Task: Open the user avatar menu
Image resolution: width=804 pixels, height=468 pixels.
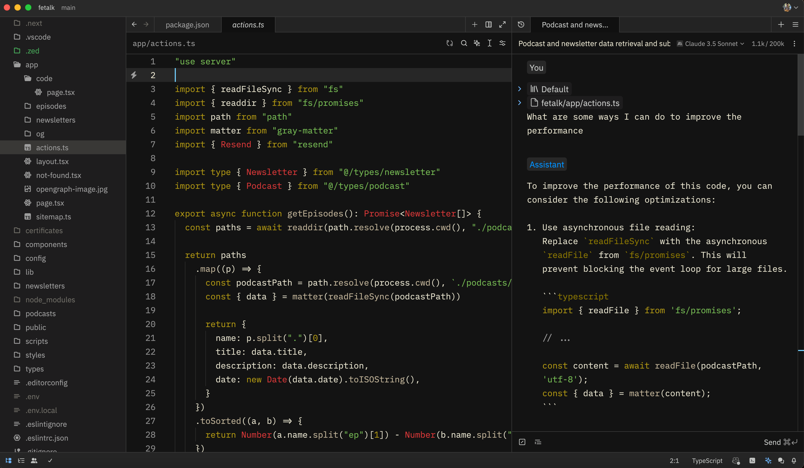Action: [x=790, y=7]
